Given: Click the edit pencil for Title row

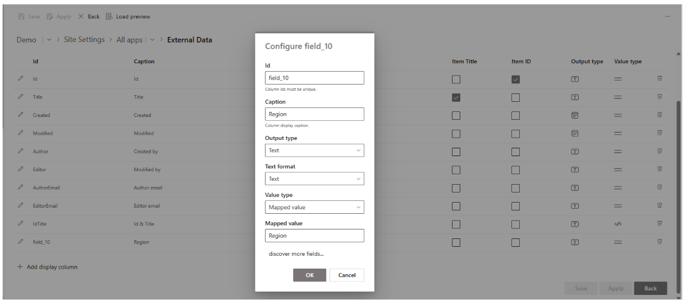Looking at the screenshot, I should (20, 97).
